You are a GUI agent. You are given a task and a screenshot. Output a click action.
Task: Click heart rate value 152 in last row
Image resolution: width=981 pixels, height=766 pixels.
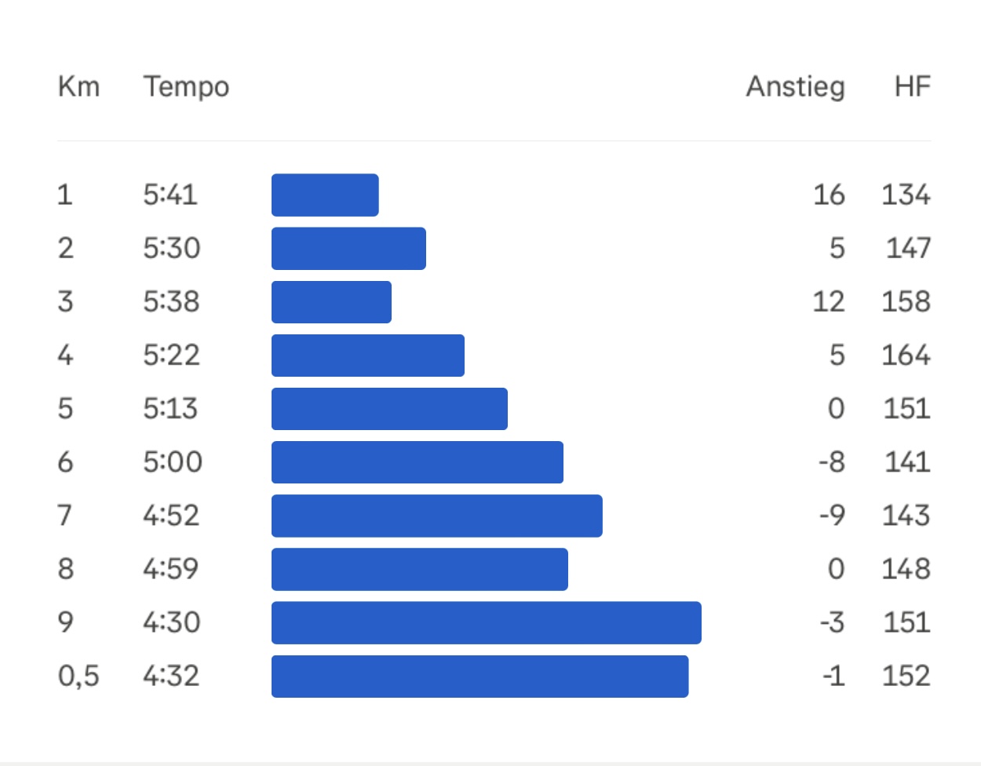[906, 675]
